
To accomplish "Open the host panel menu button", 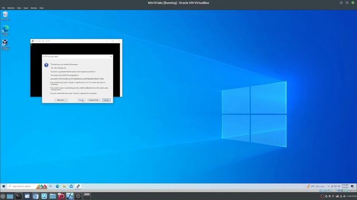I will click(3, 196).
